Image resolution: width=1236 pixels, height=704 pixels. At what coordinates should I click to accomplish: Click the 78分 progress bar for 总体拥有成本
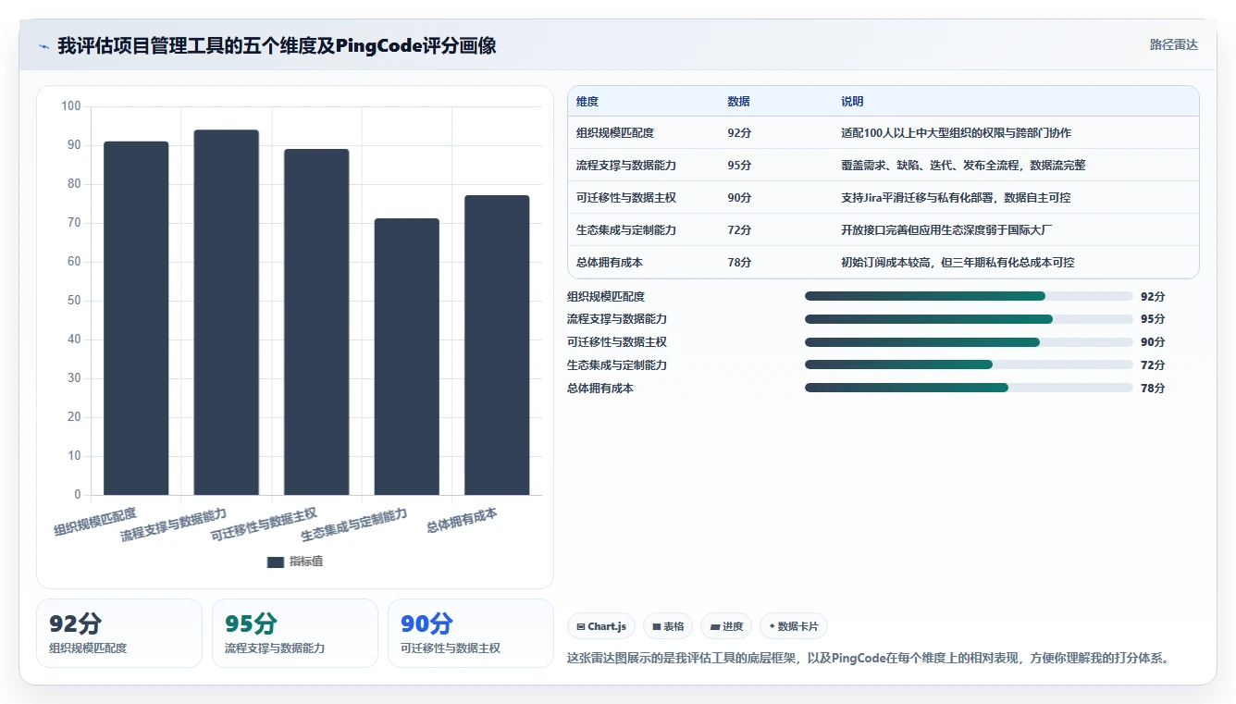pyautogui.click(x=969, y=389)
